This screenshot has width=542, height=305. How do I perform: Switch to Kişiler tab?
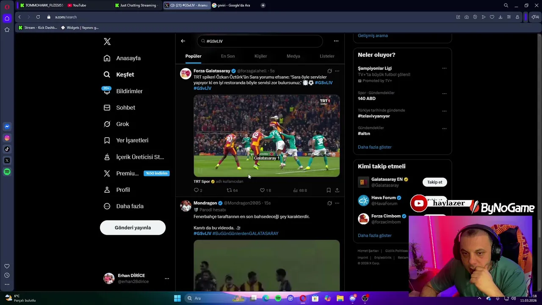tap(260, 56)
